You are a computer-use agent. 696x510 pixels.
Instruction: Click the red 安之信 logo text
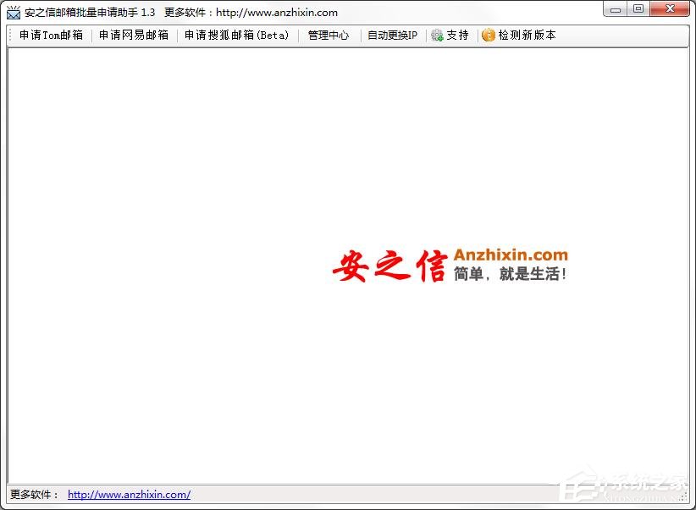point(389,266)
